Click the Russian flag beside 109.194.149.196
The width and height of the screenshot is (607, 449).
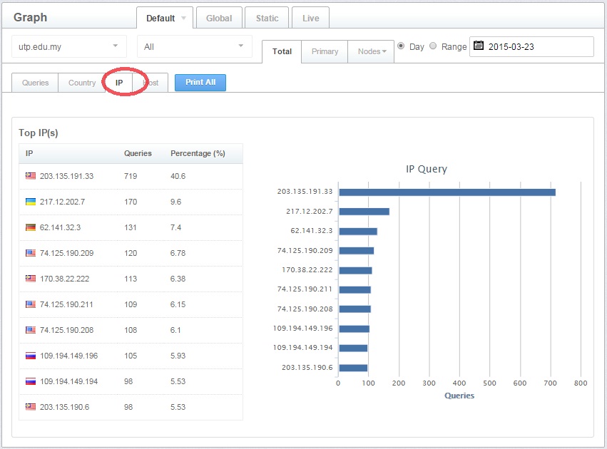(x=30, y=356)
